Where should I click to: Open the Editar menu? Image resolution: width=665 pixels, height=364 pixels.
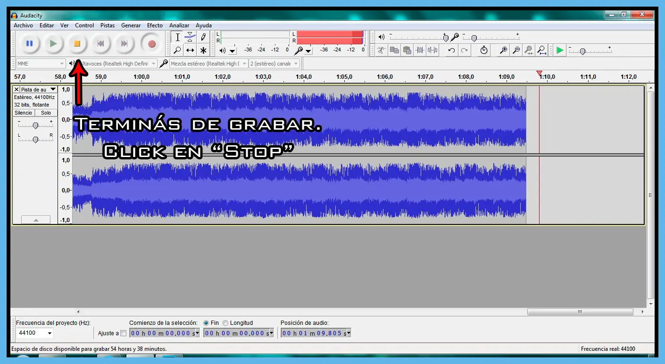tap(47, 25)
